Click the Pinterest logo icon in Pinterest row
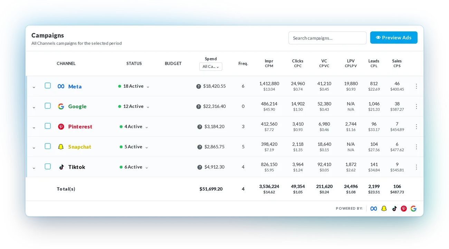This screenshot has height=249, width=449. coord(61,127)
